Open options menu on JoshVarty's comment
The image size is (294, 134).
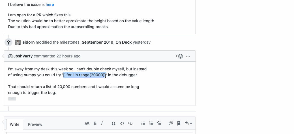(x=188, y=56)
